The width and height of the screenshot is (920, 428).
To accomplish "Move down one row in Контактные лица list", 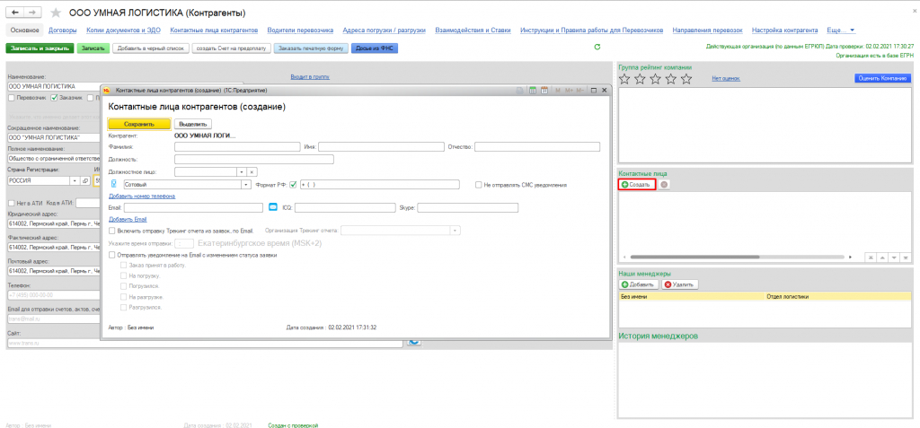I will pyautogui.click(x=894, y=258).
